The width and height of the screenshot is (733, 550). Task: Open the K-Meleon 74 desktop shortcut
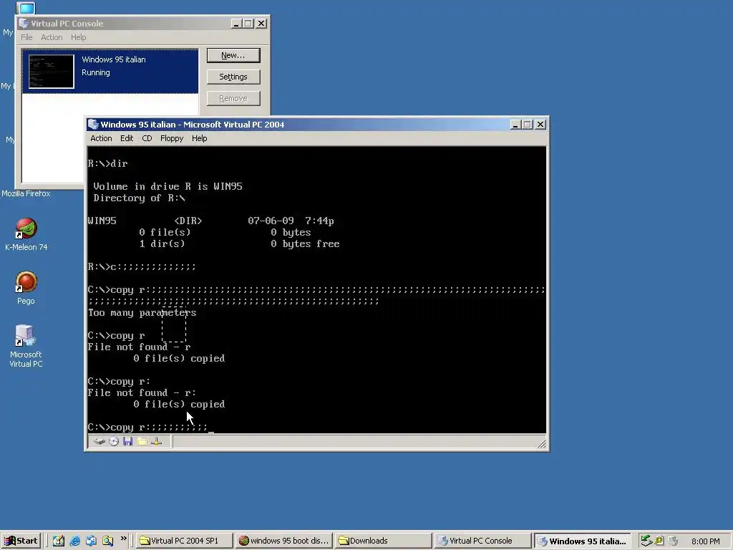tap(26, 234)
